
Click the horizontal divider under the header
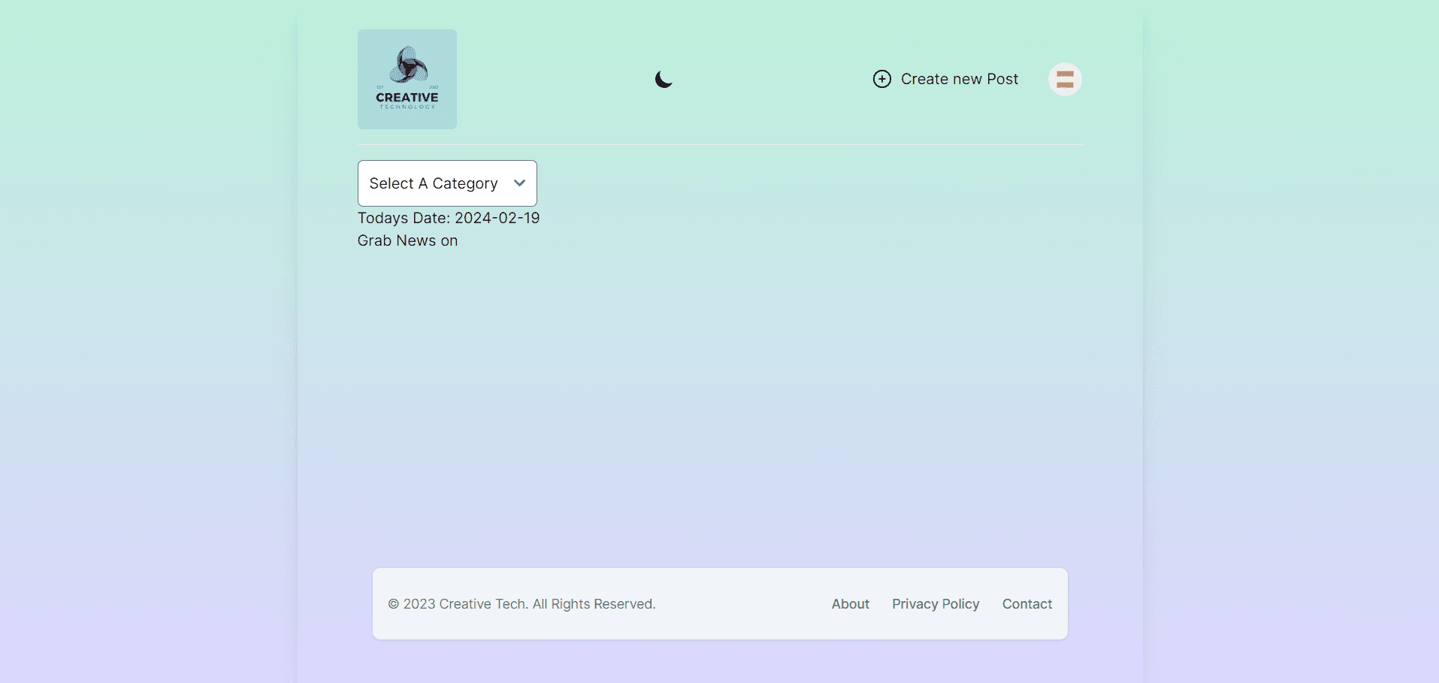pos(719,144)
